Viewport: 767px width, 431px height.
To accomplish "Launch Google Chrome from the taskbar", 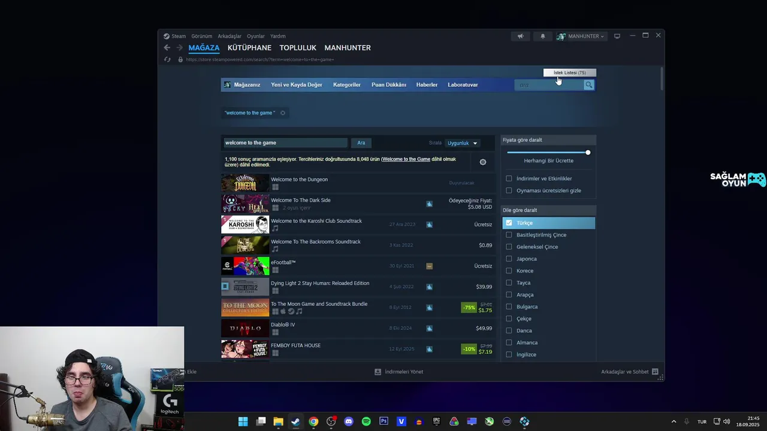I will click(x=313, y=421).
